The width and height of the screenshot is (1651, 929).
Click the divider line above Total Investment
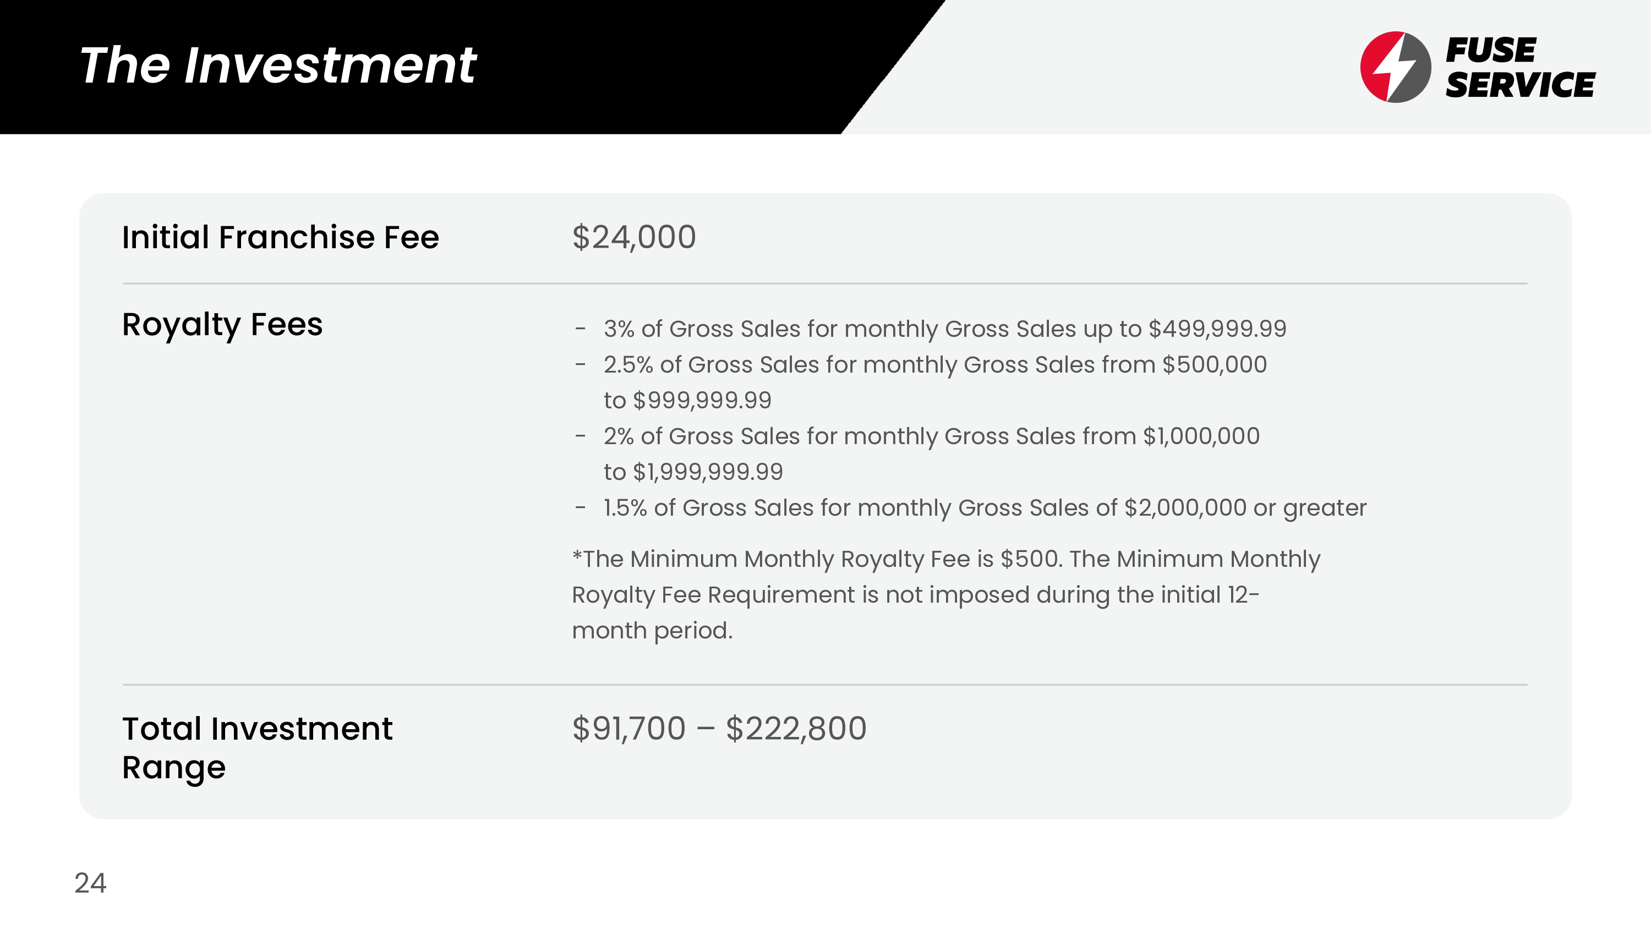point(825,685)
